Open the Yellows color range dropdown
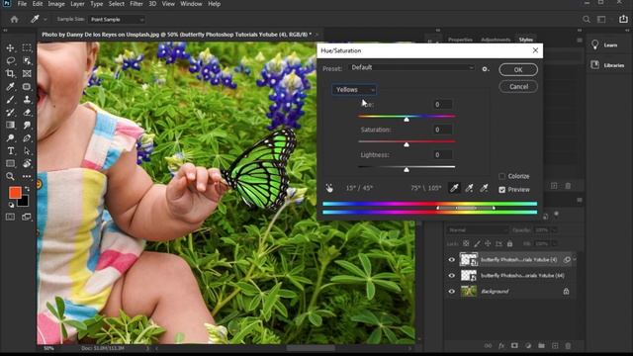 click(x=354, y=90)
